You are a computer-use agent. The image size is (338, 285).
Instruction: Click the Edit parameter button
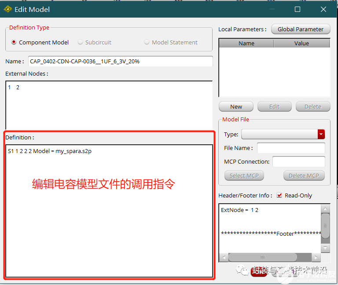(x=275, y=106)
